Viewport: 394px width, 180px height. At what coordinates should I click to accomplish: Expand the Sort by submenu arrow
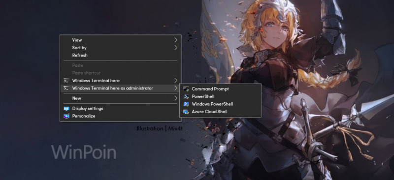tap(176, 47)
